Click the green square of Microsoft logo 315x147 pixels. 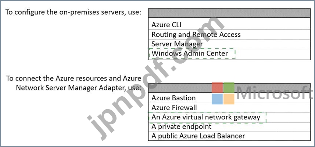[x=229, y=87]
